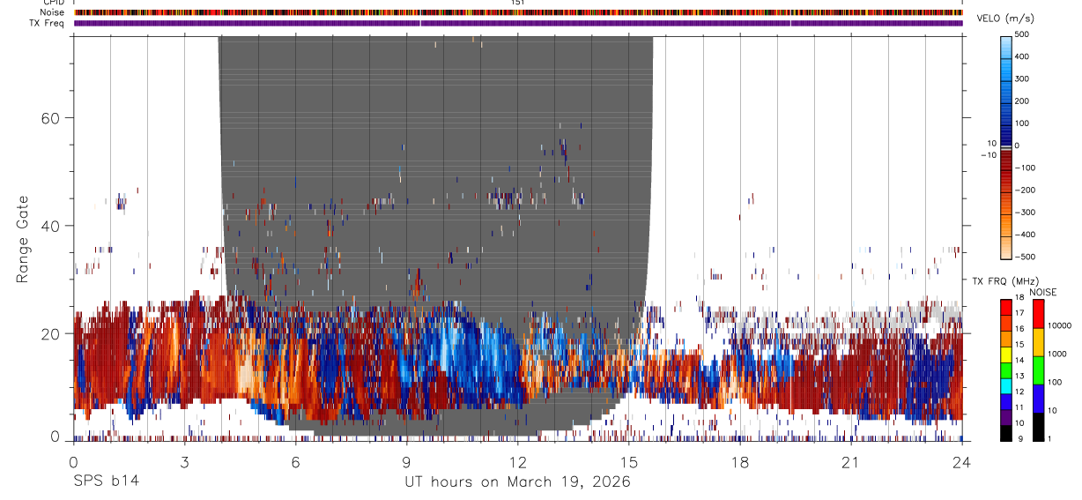The height and width of the screenshot is (500, 1082).
Task: Click the 3 tick on the UT hours axis
Action: point(184,462)
